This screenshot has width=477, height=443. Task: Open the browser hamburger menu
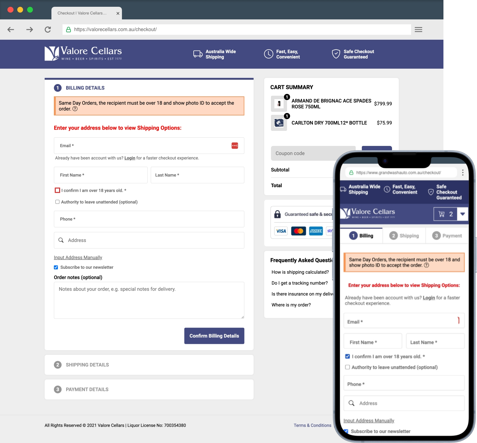(418, 30)
